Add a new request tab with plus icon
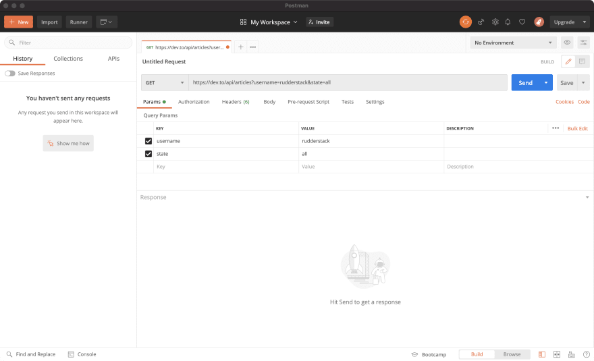594x361 pixels. (x=240, y=47)
